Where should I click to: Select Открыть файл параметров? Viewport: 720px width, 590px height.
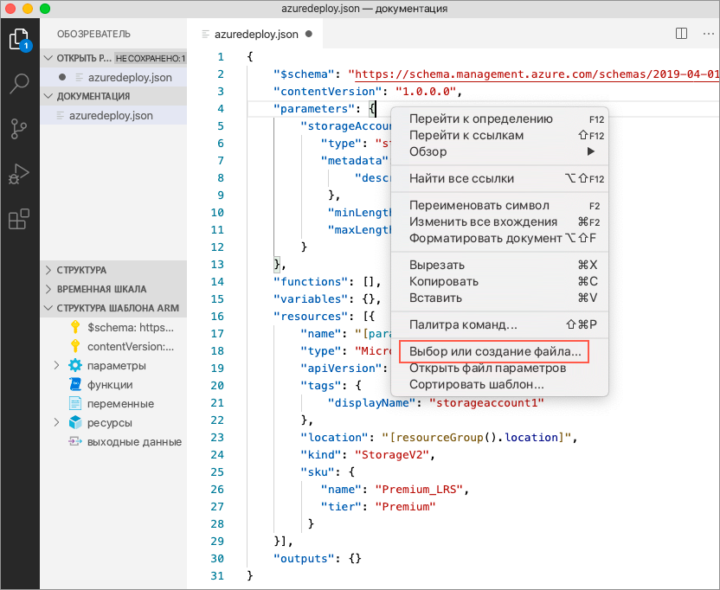click(x=499, y=369)
